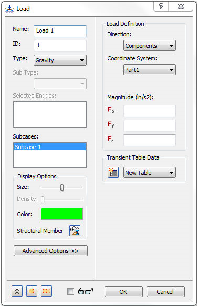The height and width of the screenshot is (307, 198).
Task: Click the help question mark button
Action: (x=161, y=6)
